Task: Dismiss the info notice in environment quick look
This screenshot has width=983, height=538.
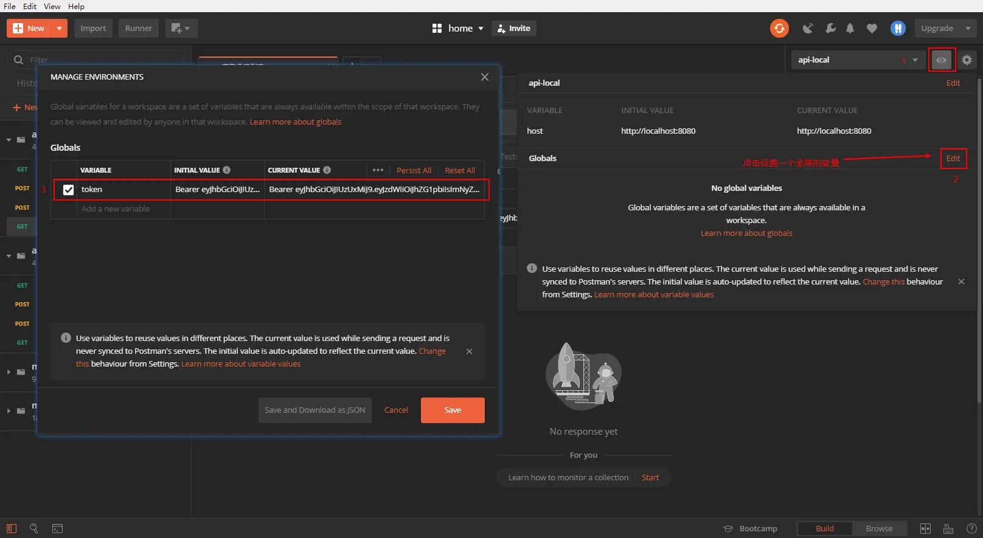Action: (x=961, y=281)
